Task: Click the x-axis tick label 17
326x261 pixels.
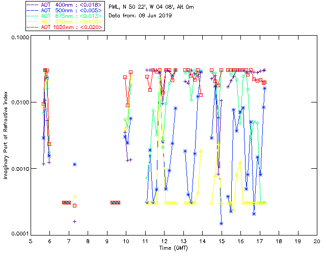Action: [260, 241]
